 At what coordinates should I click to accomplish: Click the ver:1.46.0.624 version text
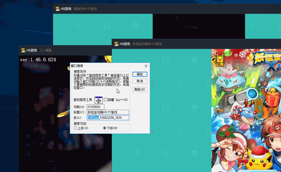point(38,60)
